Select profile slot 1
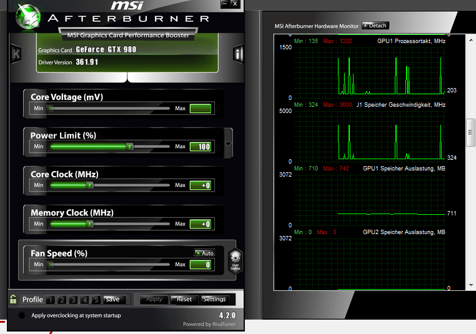Image resolution: width=476 pixels, height=334 pixels. (51, 300)
